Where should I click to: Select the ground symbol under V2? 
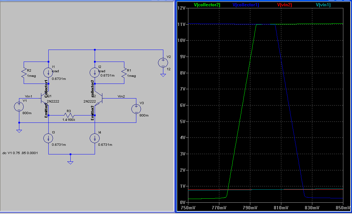tap(163, 75)
